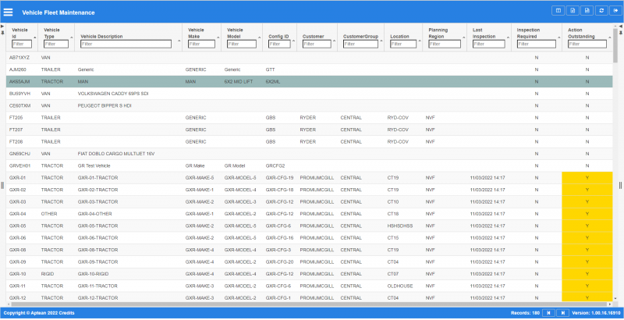Click GXR-CFG-19 config cell

click(279, 177)
